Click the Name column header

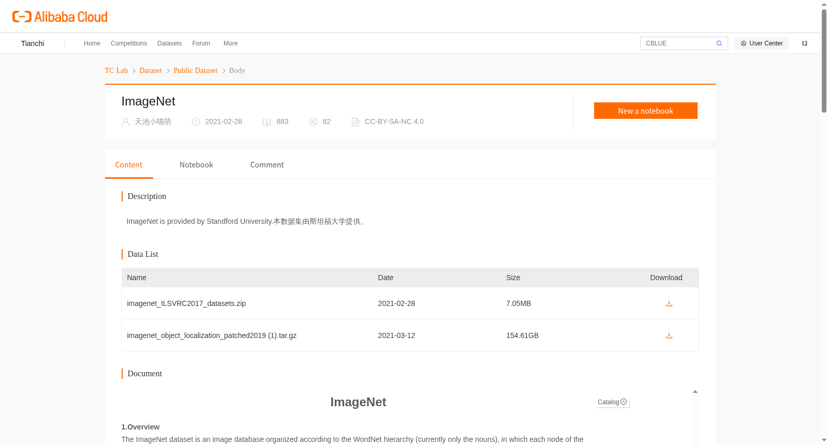pyautogui.click(x=137, y=278)
